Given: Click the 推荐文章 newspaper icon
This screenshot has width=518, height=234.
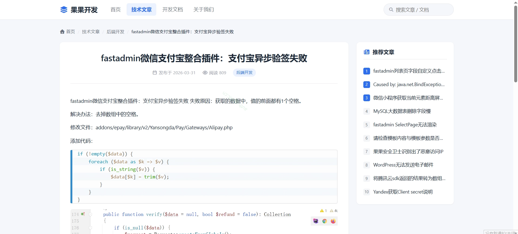Looking at the screenshot, I should pos(367,52).
